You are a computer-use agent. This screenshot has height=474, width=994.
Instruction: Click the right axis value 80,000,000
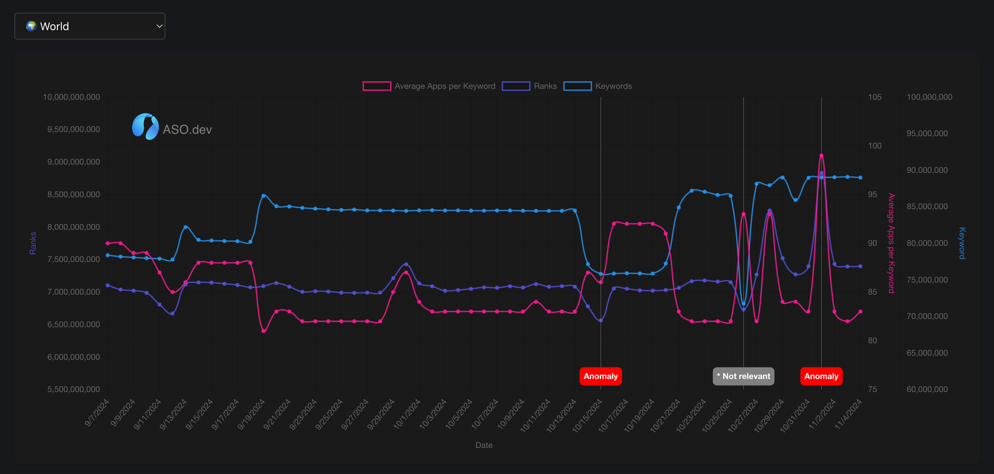click(927, 244)
